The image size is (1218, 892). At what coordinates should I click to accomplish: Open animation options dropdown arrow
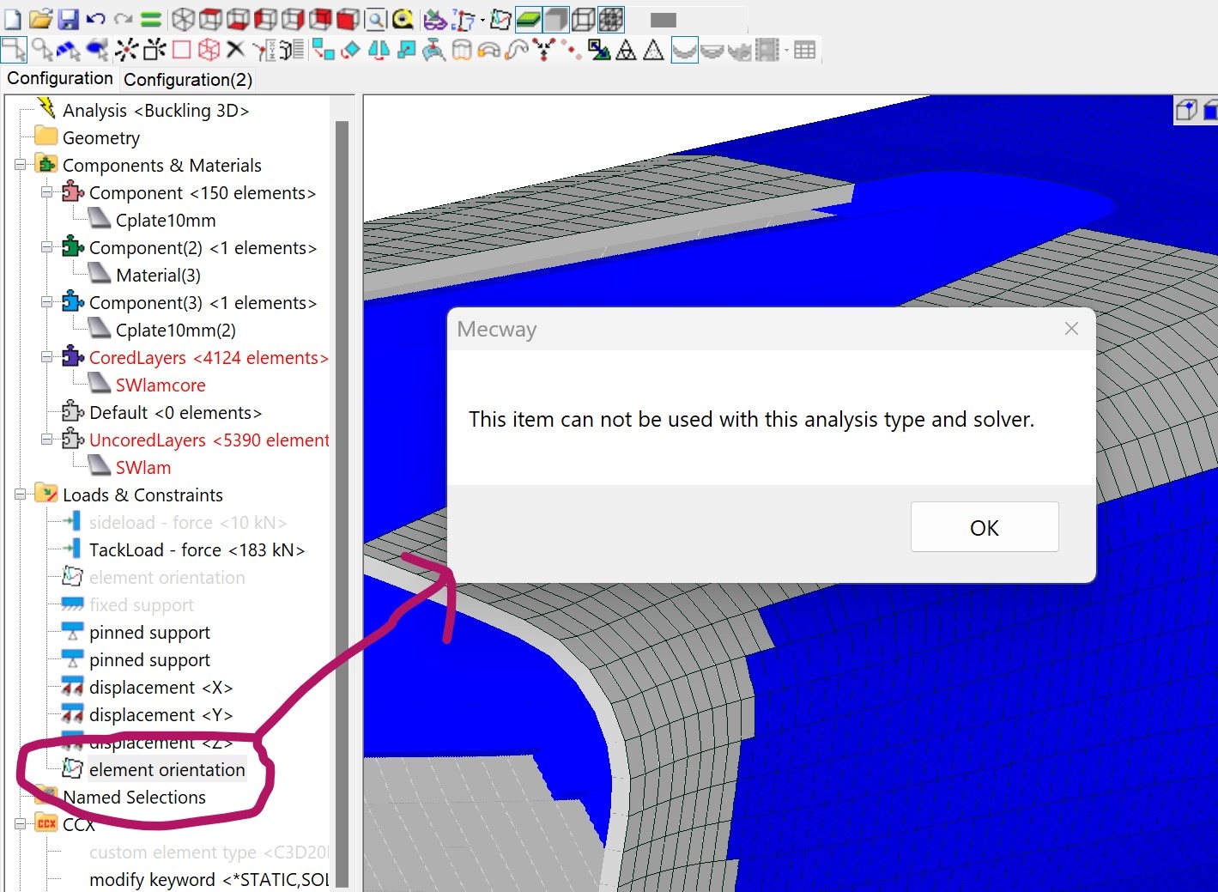(x=786, y=50)
